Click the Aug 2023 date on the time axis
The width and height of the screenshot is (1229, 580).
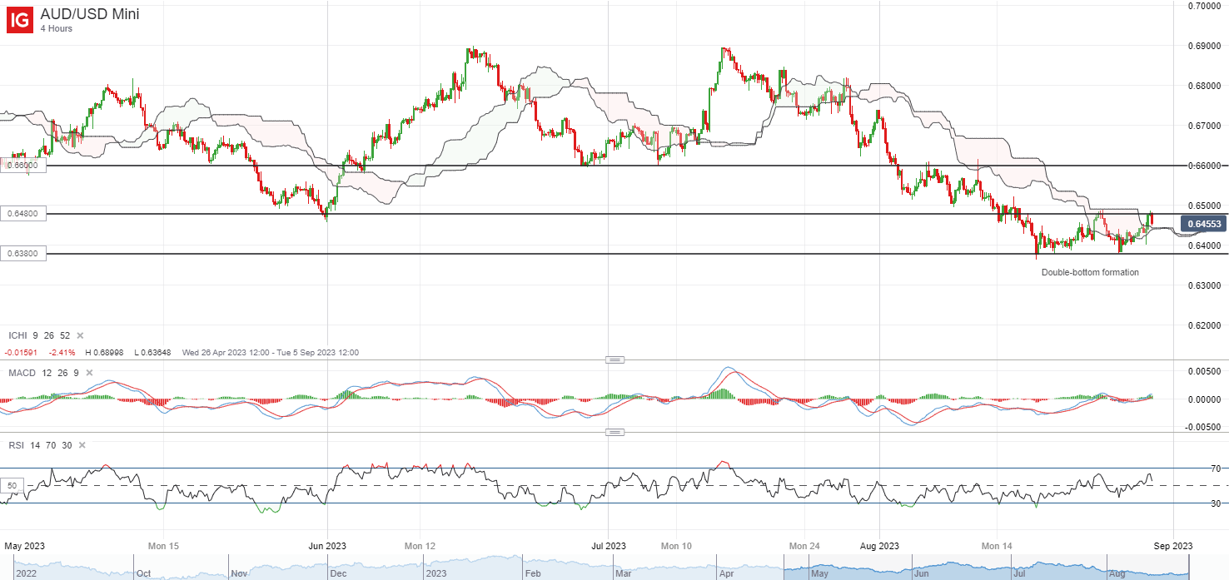pos(879,546)
